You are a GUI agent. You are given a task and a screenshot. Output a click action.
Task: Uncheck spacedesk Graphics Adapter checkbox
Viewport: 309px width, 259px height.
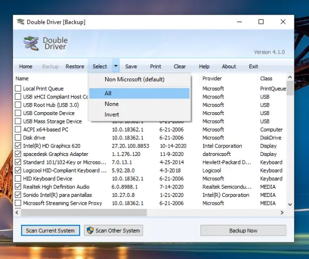(x=18, y=154)
